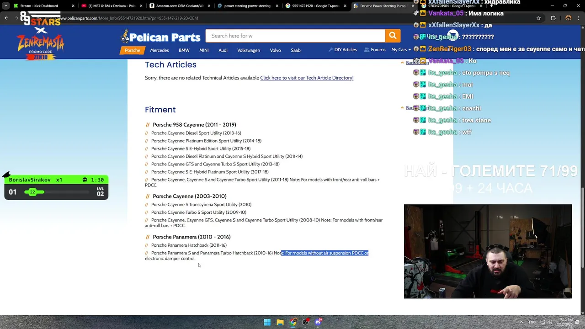Click in the Pelican Parts search box
585x329 pixels.
pyautogui.click(x=295, y=36)
